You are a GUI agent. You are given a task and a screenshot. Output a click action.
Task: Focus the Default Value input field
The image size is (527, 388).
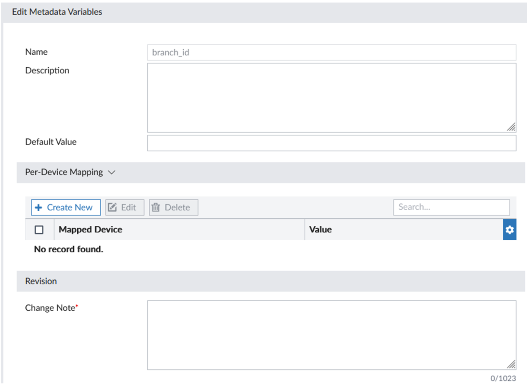click(x=331, y=143)
